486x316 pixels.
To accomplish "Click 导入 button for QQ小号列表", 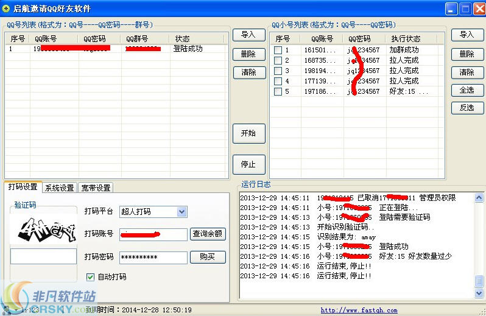I will [467, 35].
